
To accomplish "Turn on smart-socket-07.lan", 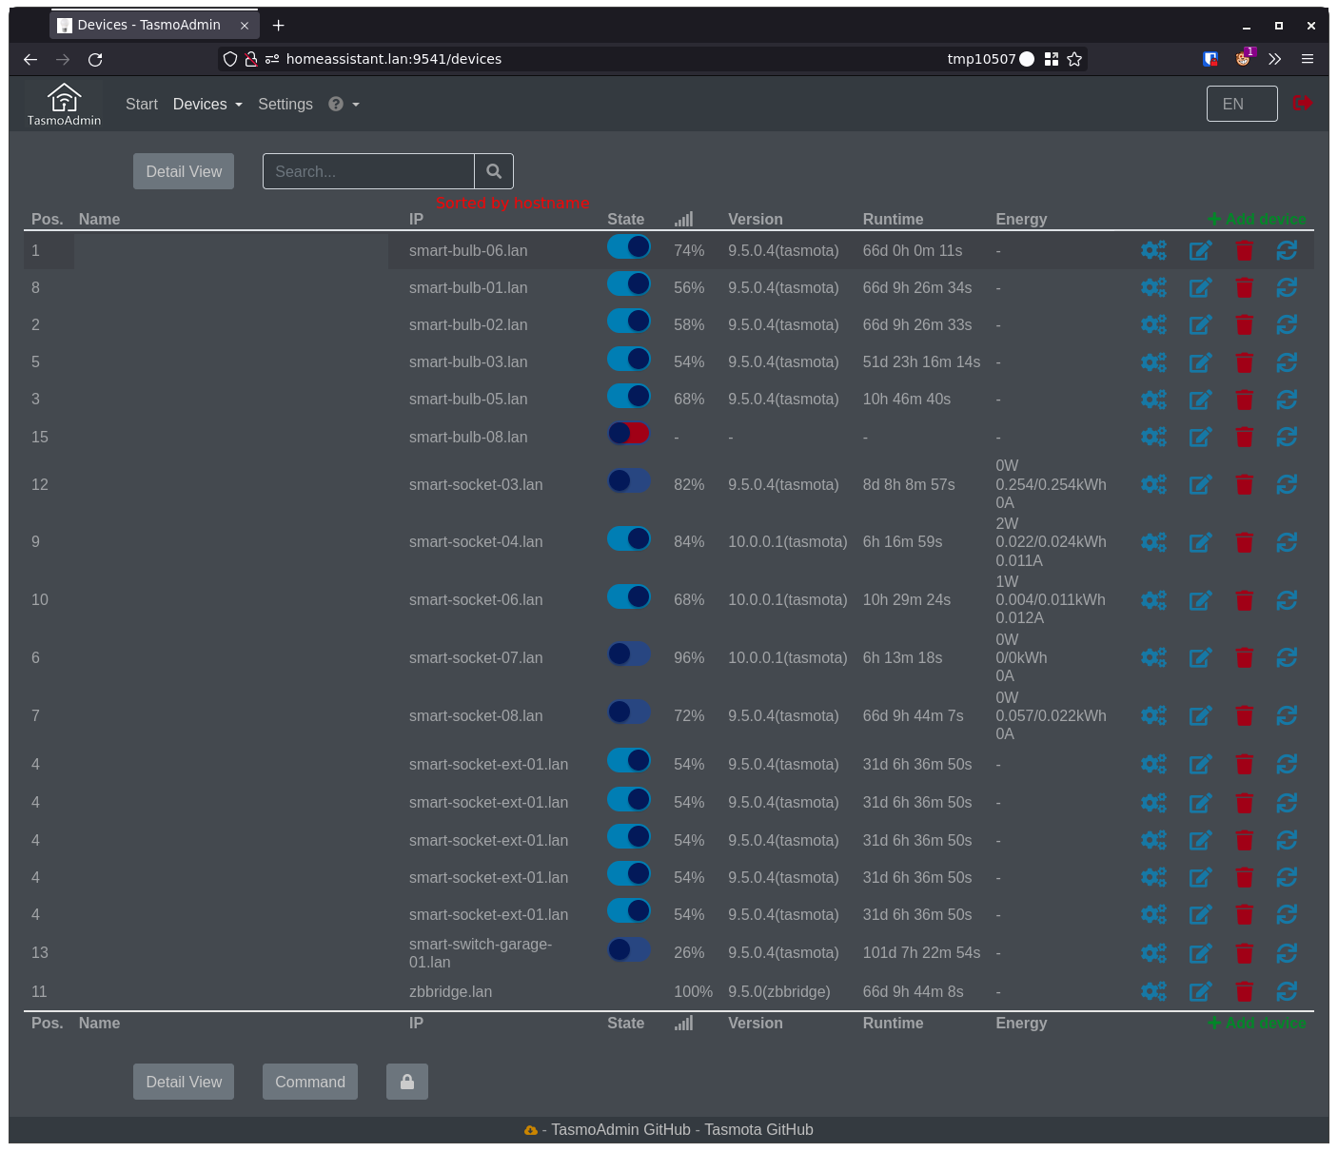I will [628, 654].
